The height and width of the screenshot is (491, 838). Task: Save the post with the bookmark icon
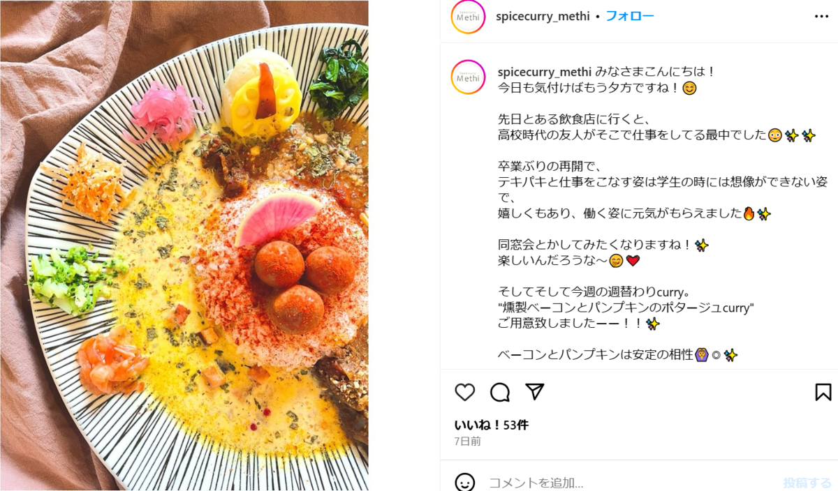pos(823,392)
